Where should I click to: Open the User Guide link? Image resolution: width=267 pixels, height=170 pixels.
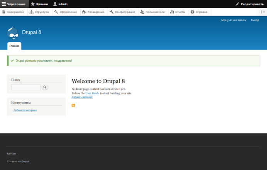92,93
